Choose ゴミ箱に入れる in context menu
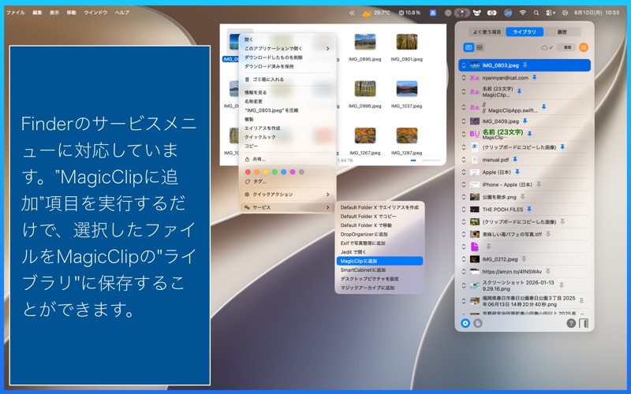The width and height of the screenshot is (631, 394). tap(287, 80)
